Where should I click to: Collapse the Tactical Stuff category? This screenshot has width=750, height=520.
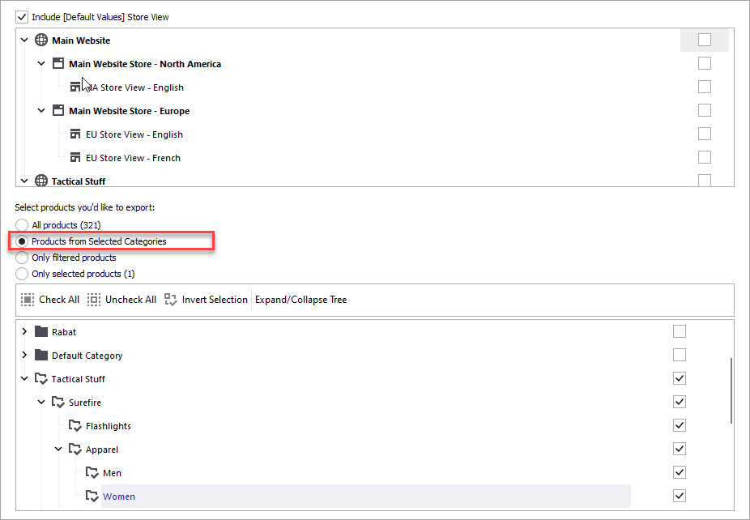pos(24,378)
